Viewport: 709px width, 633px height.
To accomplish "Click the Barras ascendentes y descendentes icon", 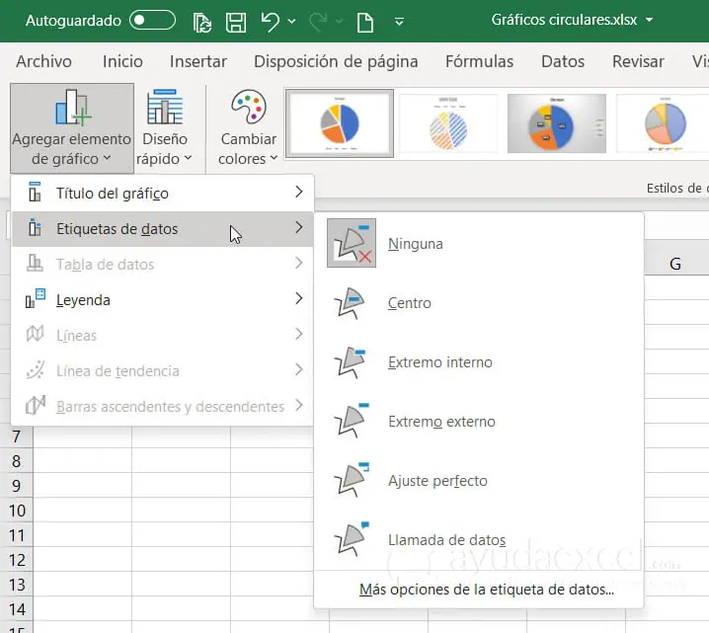I will coord(36,405).
